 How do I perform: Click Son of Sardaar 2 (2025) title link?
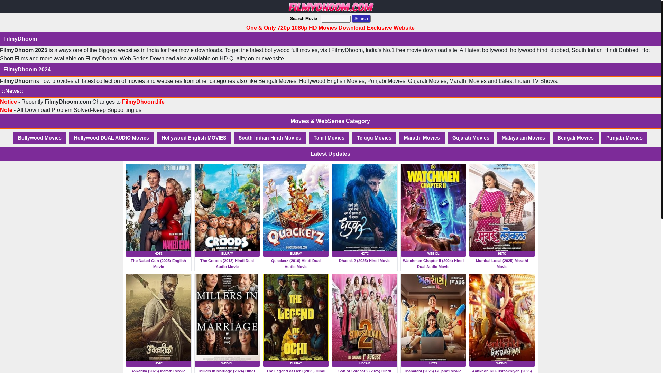tap(365, 371)
